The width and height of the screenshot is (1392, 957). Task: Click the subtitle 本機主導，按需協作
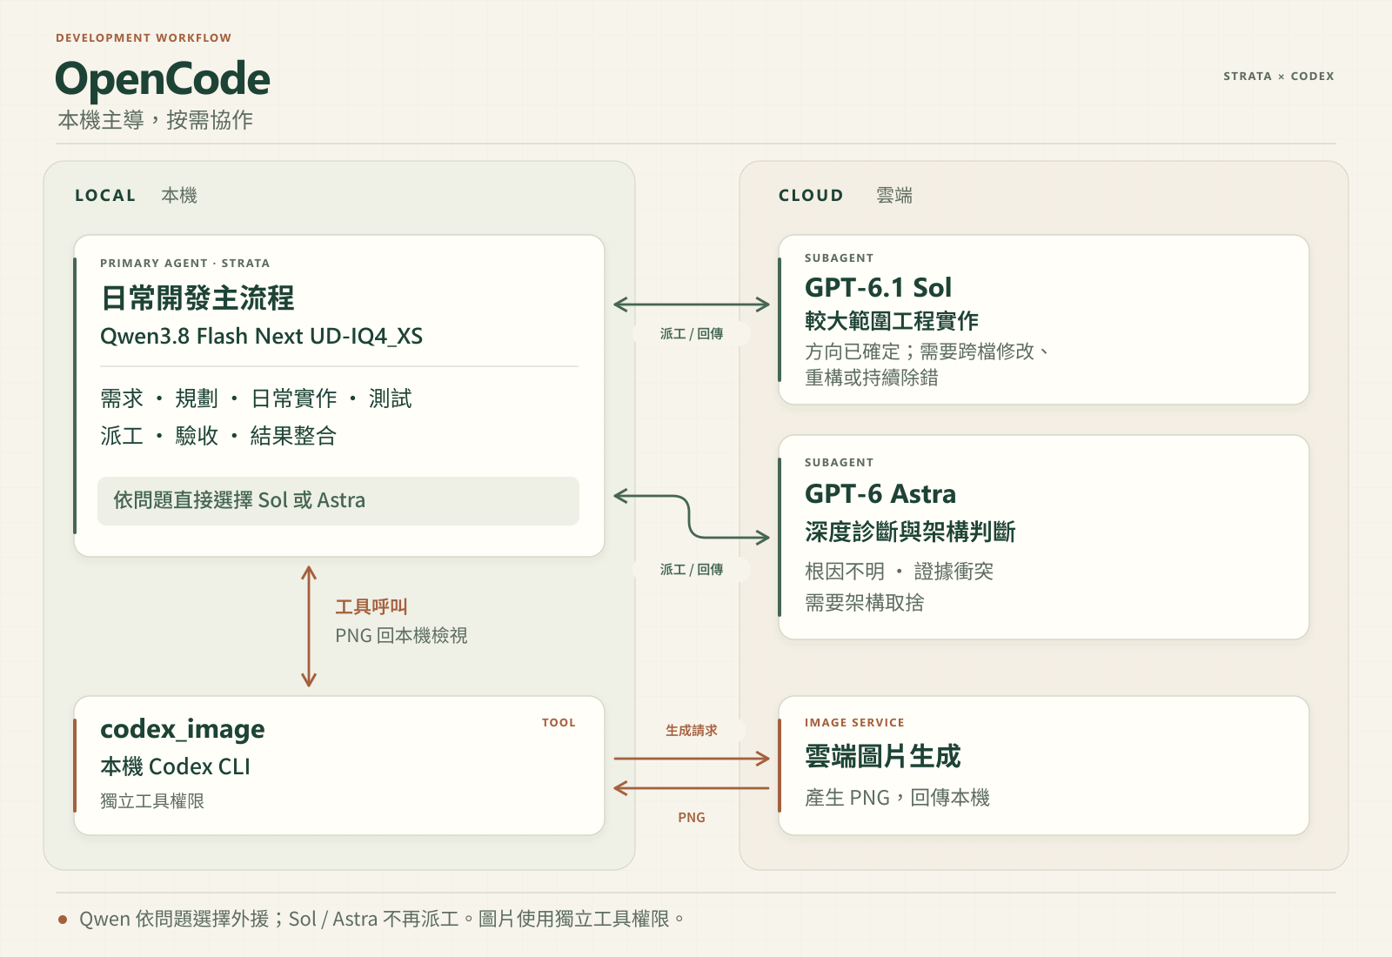pos(156,120)
